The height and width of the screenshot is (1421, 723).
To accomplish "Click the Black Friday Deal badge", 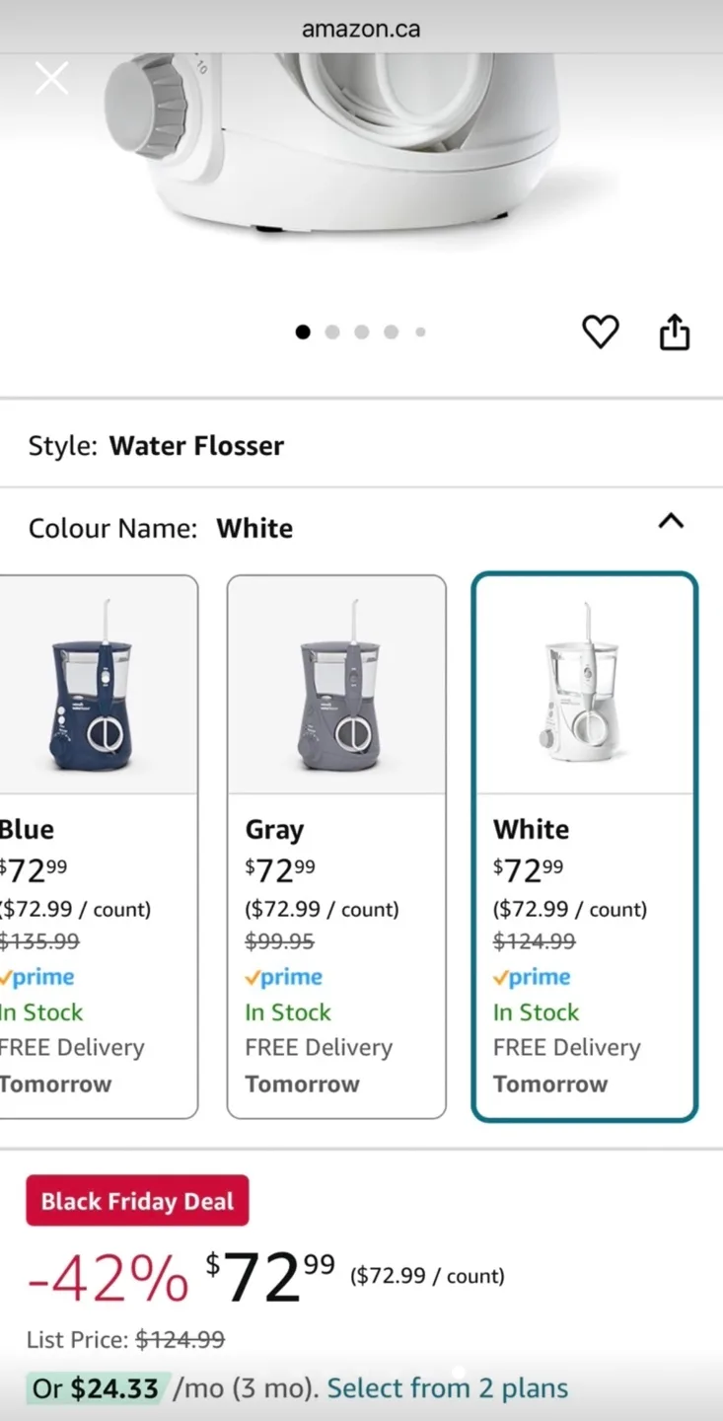I will point(136,1200).
